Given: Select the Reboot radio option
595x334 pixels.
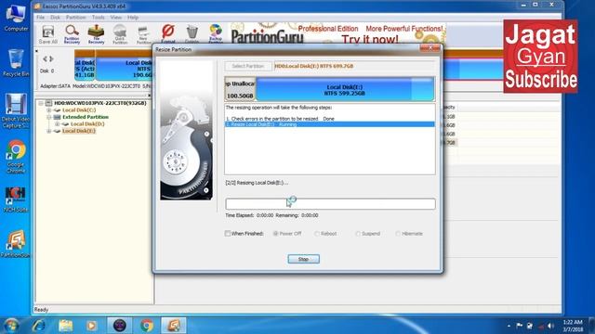Looking at the screenshot, I should point(317,233).
